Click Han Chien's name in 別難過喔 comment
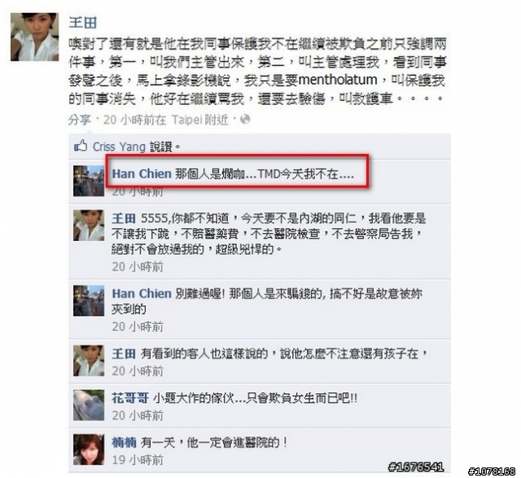The width and height of the screenshot is (521, 478). click(142, 293)
